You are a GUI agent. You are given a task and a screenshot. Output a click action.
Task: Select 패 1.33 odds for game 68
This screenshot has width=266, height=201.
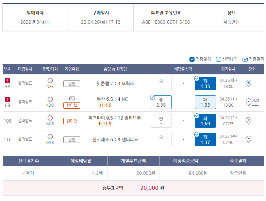pos(205,102)
